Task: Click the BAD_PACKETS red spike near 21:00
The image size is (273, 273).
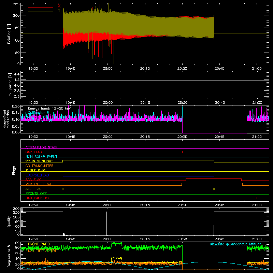Action: tap(257, 198)
